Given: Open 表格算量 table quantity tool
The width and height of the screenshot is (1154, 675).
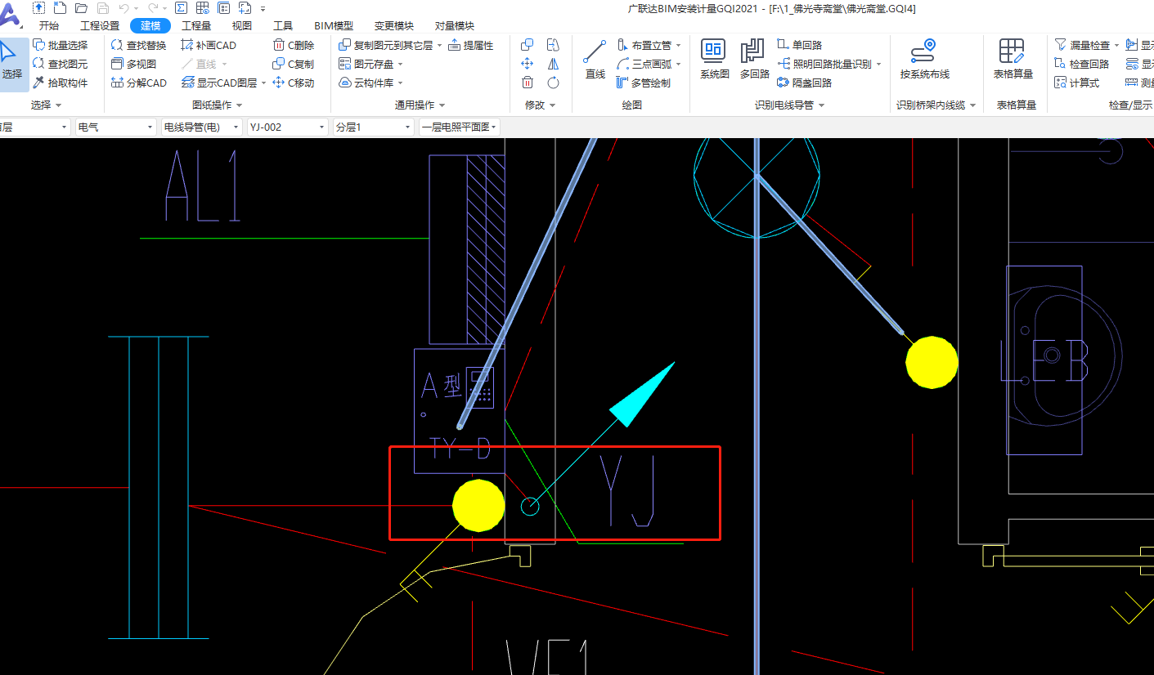Looking at the screenshot, I should pyautogui.click(x=1013, y=60).
